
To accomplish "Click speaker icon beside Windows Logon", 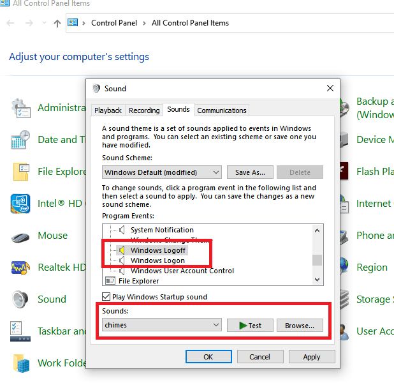I will (122, 260).
